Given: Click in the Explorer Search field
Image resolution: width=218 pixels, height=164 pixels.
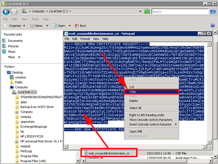Looking at the screenshot, I should pos(180,12).
